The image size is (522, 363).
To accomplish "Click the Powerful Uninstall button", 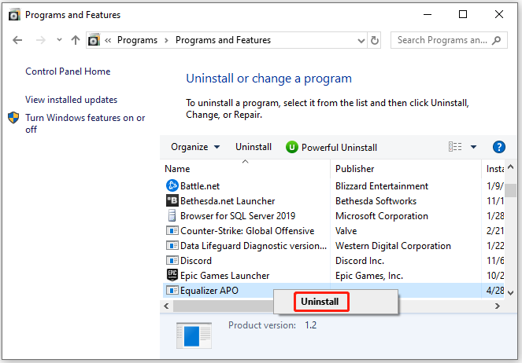I will coord(331,147).
